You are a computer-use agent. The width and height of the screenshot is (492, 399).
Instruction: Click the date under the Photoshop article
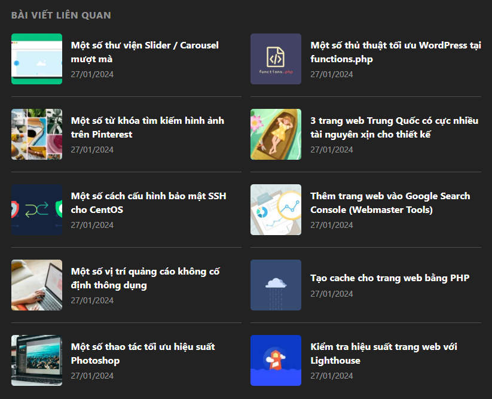[x=92, y=376]
